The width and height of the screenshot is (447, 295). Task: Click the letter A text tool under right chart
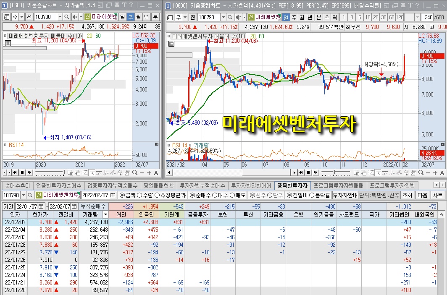coord(442,173)
